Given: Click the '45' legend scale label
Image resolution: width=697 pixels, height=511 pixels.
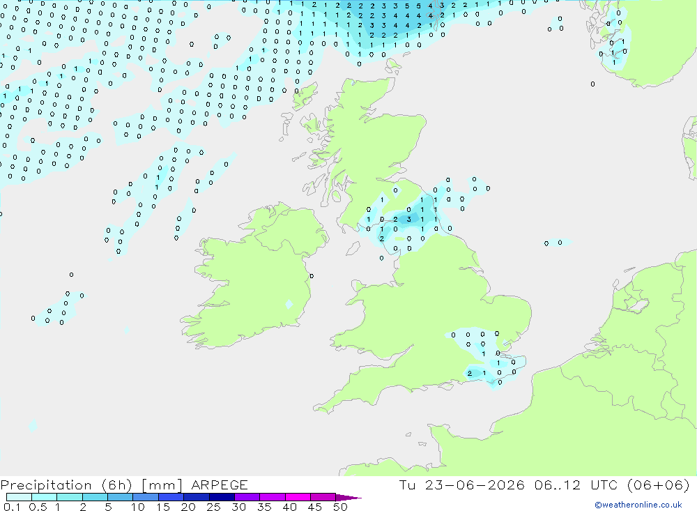Looking at the screenshot, I should pos(315,507).
